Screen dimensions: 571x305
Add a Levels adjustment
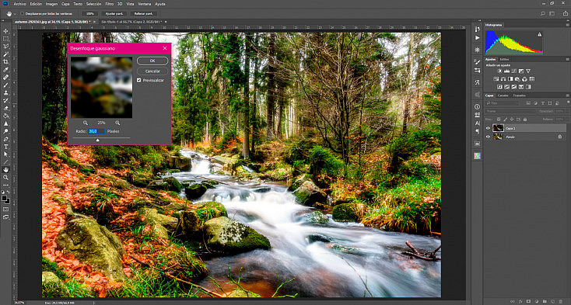pos(507,71)
